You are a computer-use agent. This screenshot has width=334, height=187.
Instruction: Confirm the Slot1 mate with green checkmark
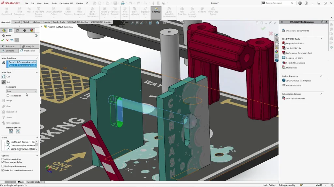click(3, 40)
